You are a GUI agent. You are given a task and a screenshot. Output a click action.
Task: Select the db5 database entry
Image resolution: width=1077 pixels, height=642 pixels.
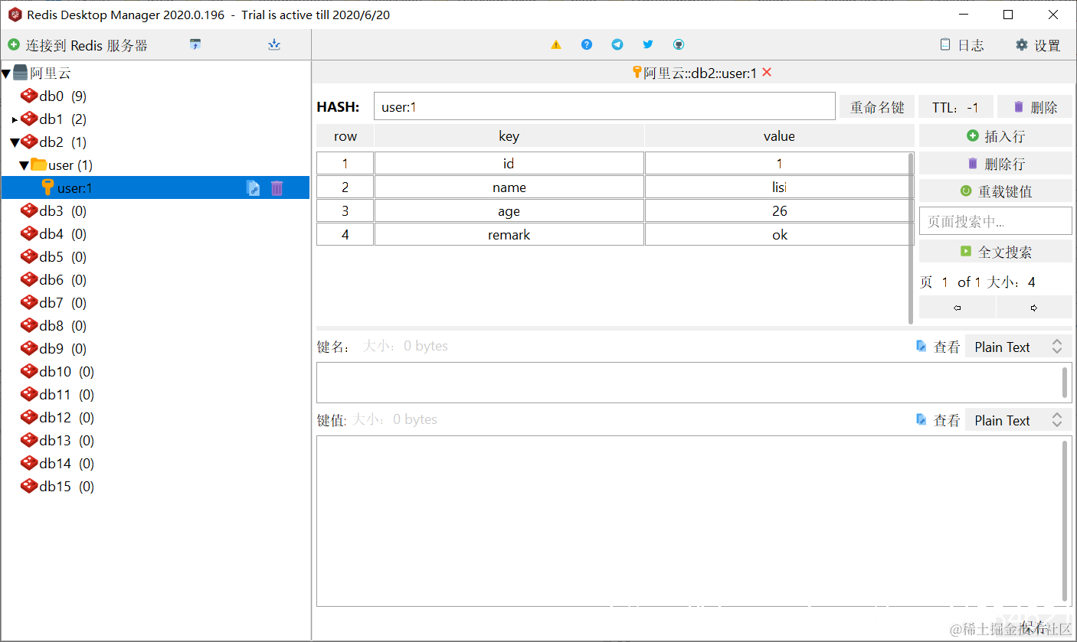(x=54, y=257)
